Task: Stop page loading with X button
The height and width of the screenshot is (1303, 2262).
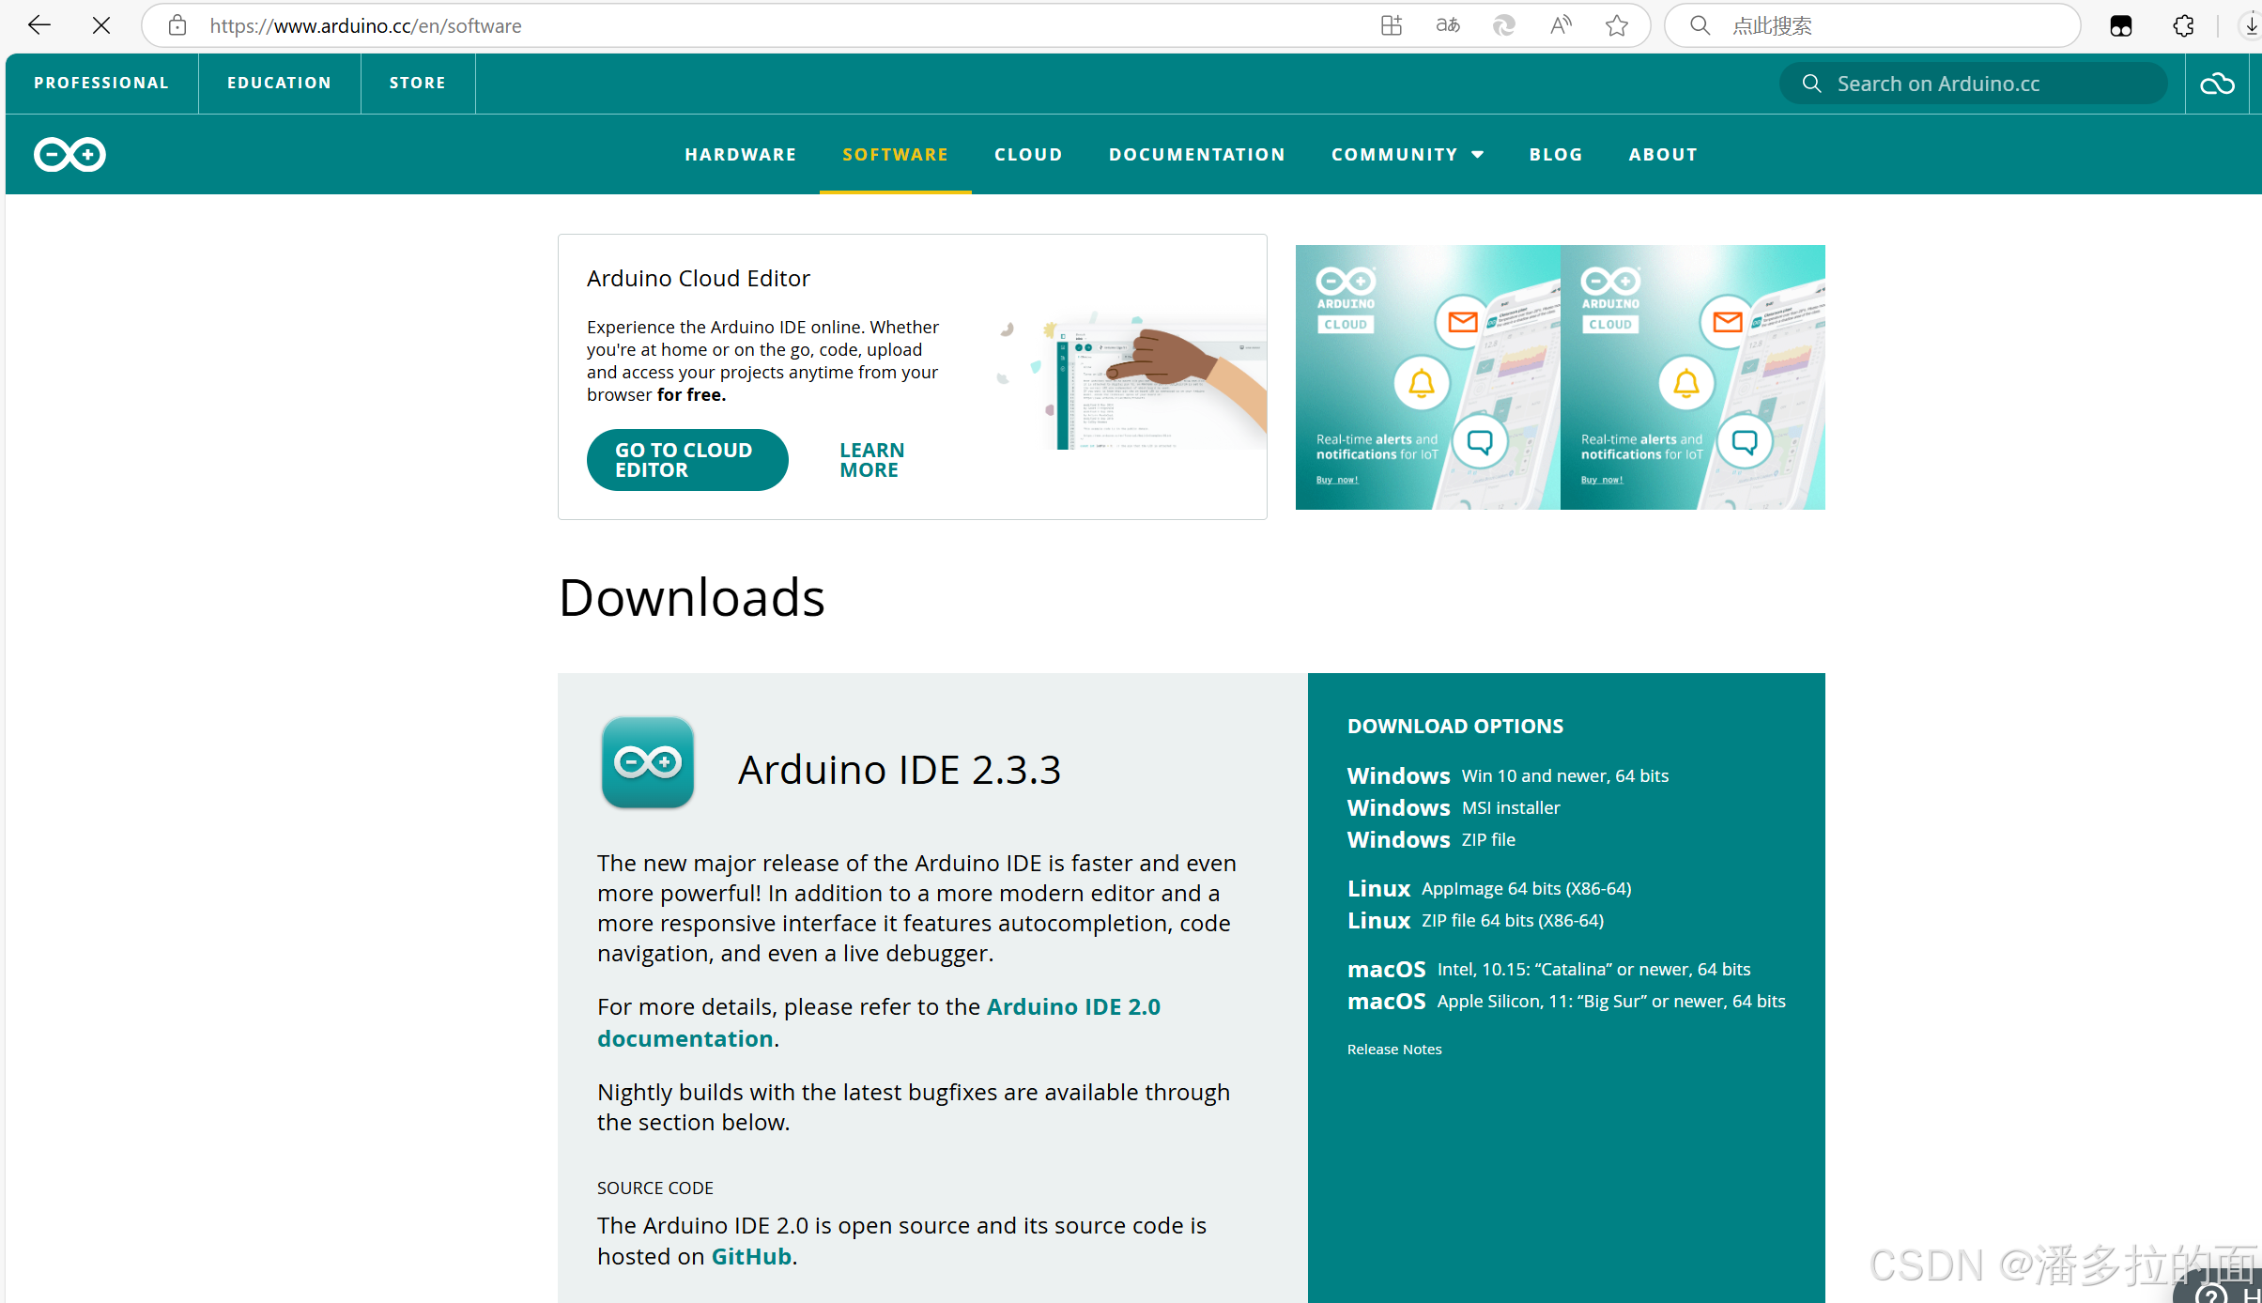Action: [x=101, y=25]
